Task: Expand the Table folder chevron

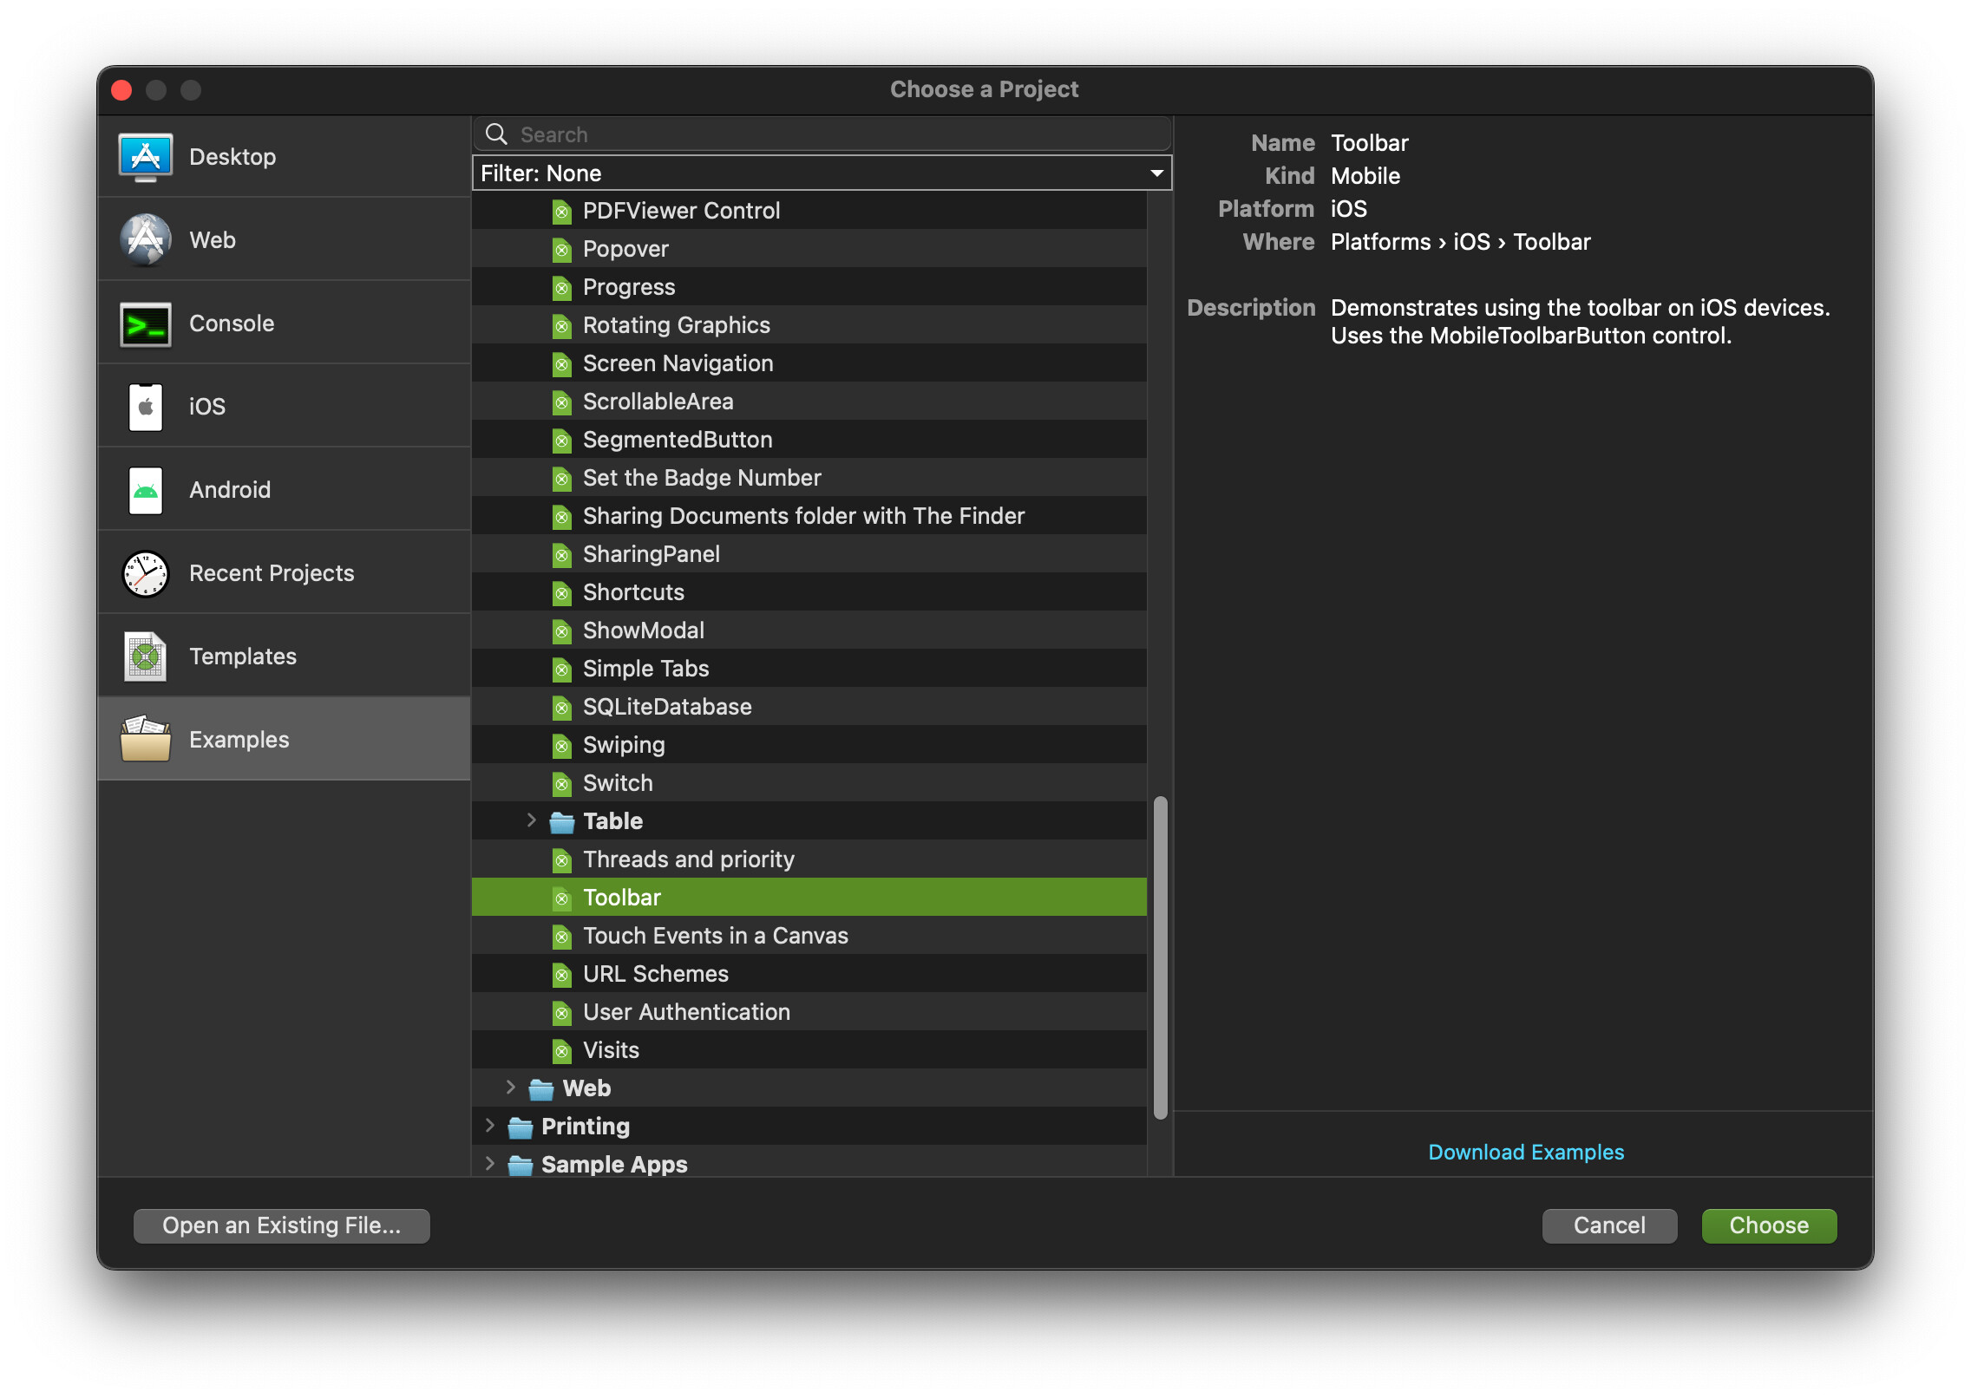Action: 531,820
